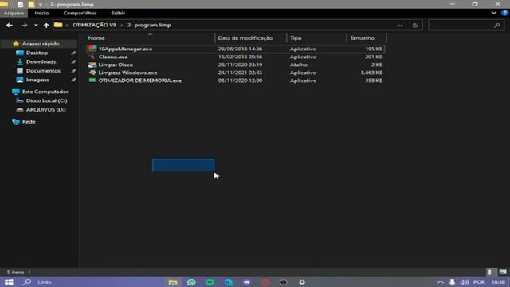Open the Arquivo menu
This screenshot has height=287, width=510.
[x=14, y=13]
